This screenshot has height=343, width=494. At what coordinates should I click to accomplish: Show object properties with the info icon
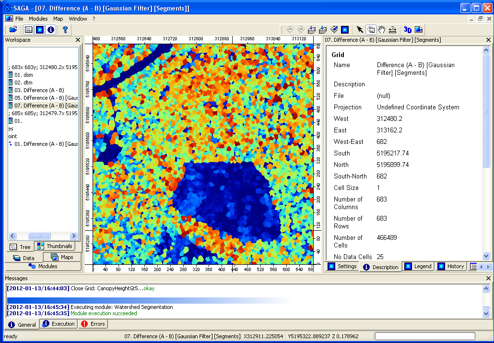[x=51, y=29]
